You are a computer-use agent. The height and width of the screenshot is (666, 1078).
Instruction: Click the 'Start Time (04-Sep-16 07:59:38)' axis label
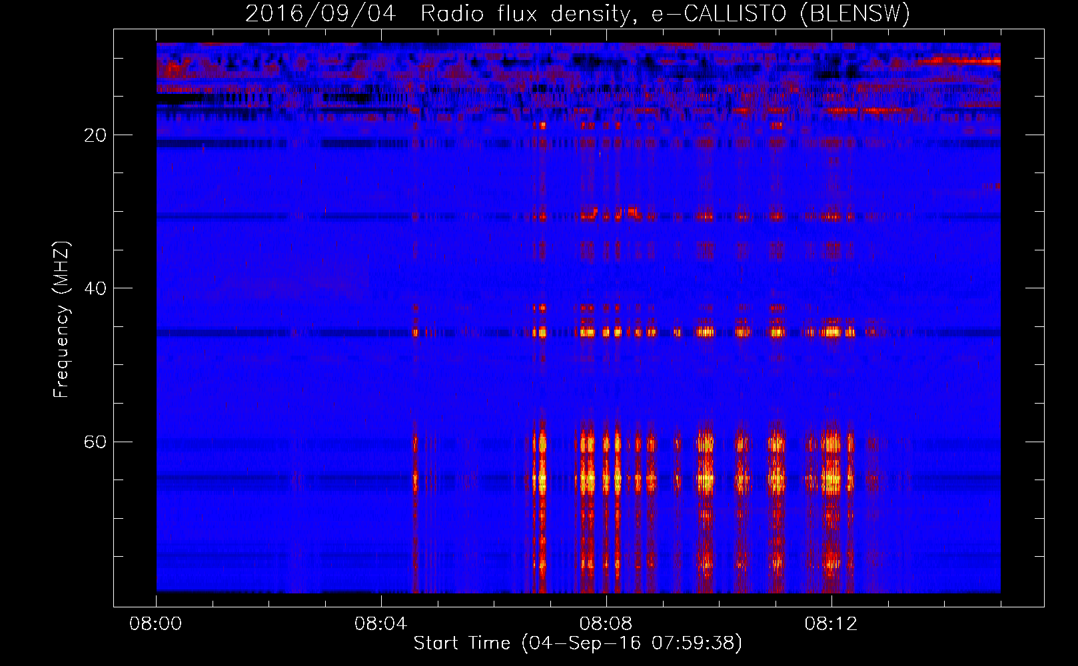coord(578,643)
